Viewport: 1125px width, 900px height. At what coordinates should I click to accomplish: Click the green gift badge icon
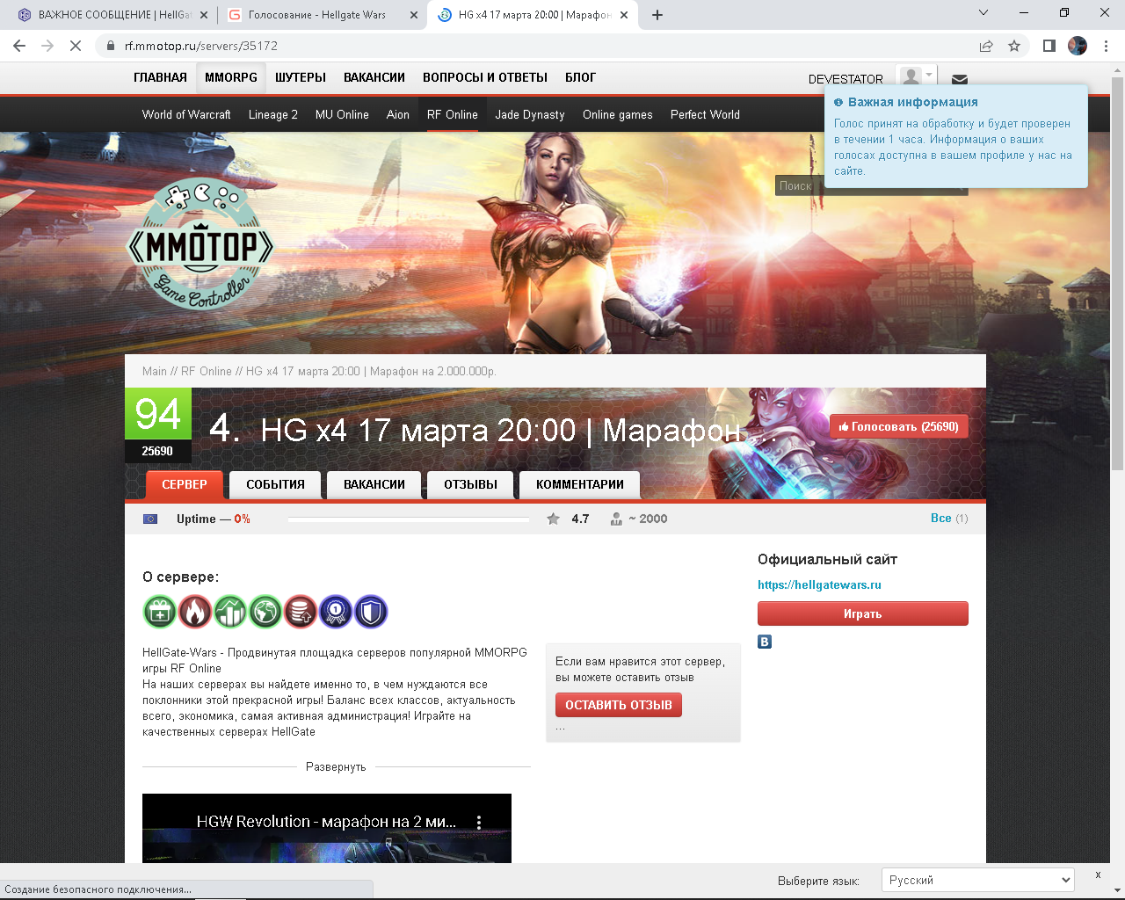160,611
